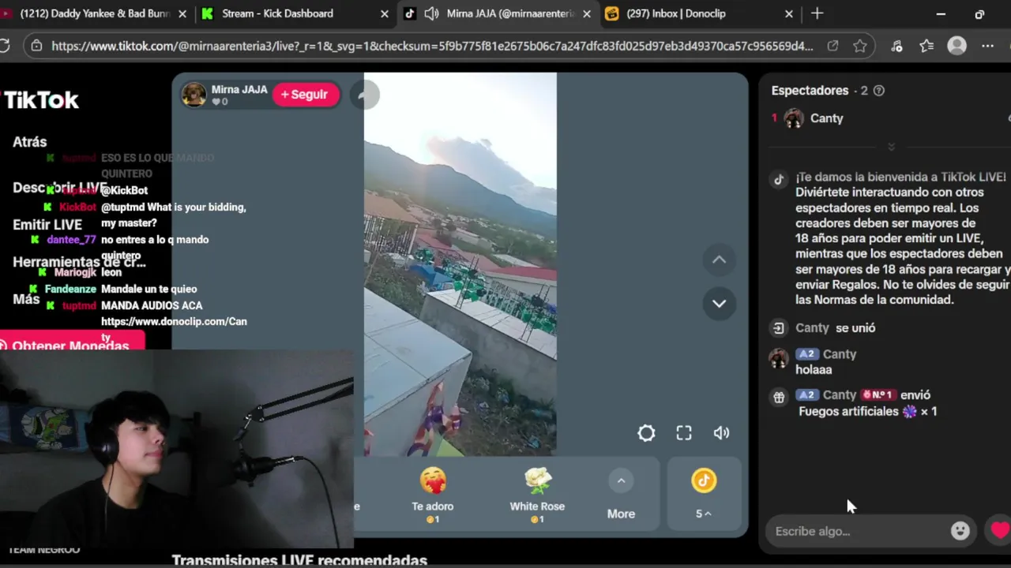Mute audio icon on TikTok tab

tap(431, 13)
